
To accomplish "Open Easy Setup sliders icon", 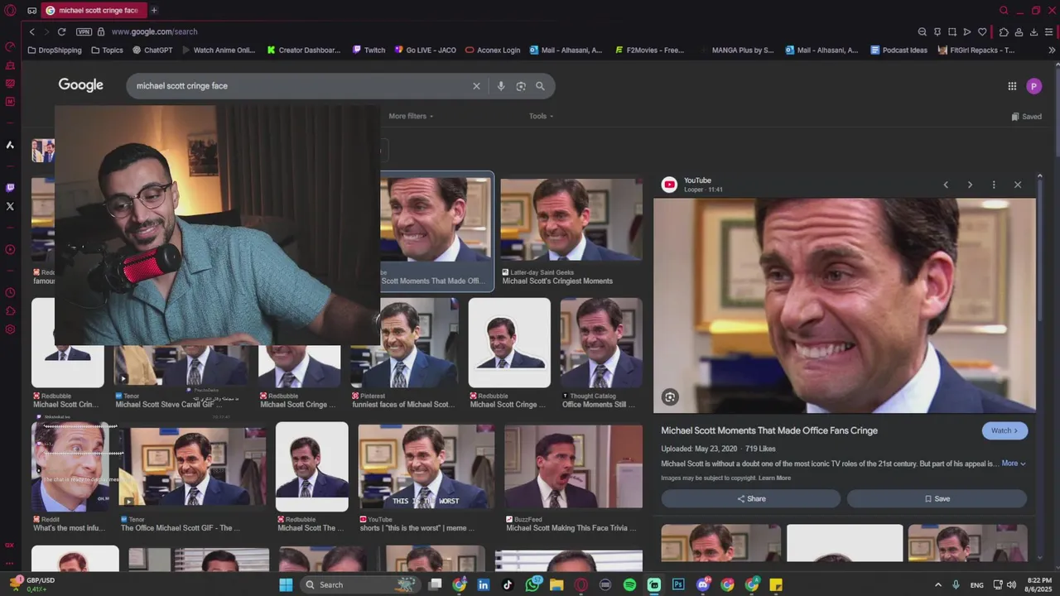I will (1048, 31).
